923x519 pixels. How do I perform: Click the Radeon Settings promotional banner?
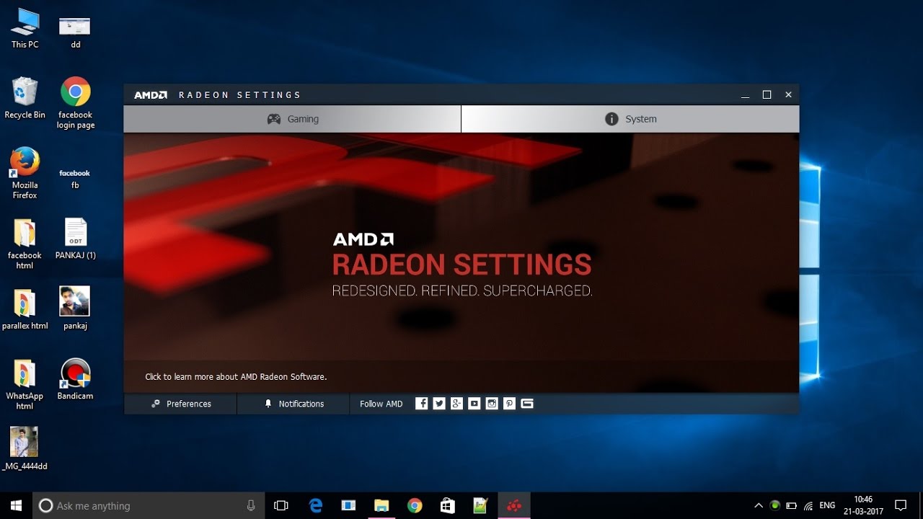click(x=461, y=263)
